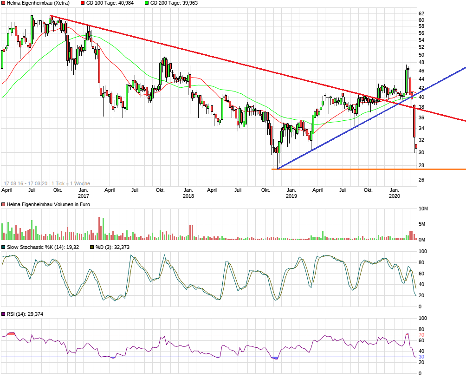Image resolution: width=466 pixels, height=378 pixels.
Task: Click the 26 price axis label
Action: click(x=421, y=180)
